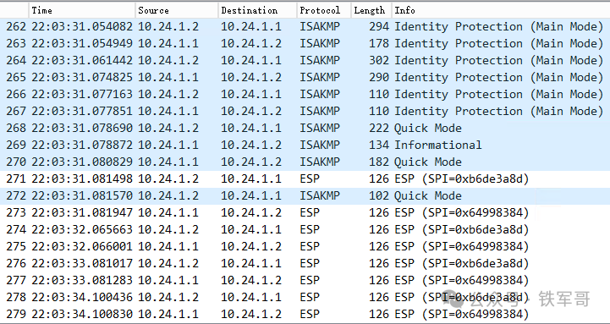This screenshot has width=610, height=324.
Task: Select ESP packet 277
Action: tap(305, 280)
